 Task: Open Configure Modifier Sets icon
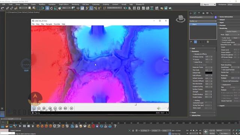coord(208,42)
